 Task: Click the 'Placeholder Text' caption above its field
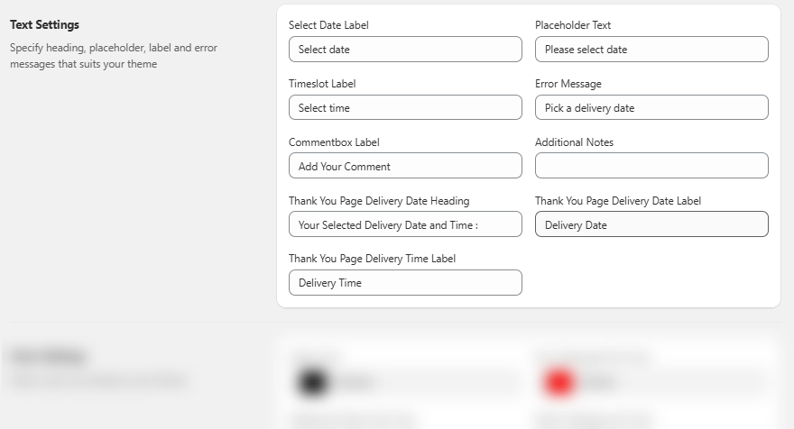[573, 25]
